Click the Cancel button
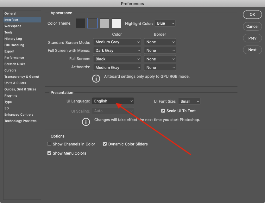This screenshot has height=203, width=265. tap(252, 27)
